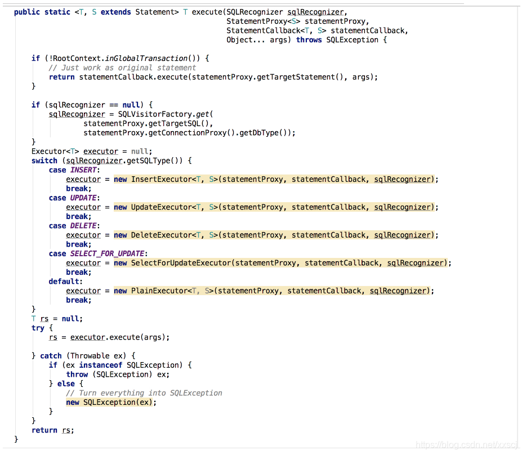Click the 'default:' label
Image resolution: width=522 pixels, height=455 pixels.
(66, 282)
